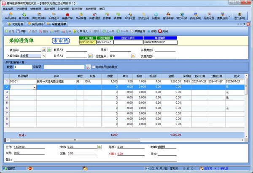This screenshot has width=253, height=173.
Task: Go to 下一单 next order
Action: pyautogui.click(x=122, y=31)
